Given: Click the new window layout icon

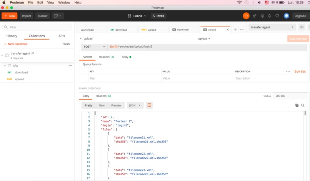Looking at the screenshot, I should pos(58,16).
